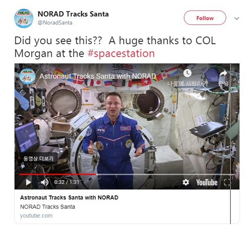Click the video play button

coord(29,182)
